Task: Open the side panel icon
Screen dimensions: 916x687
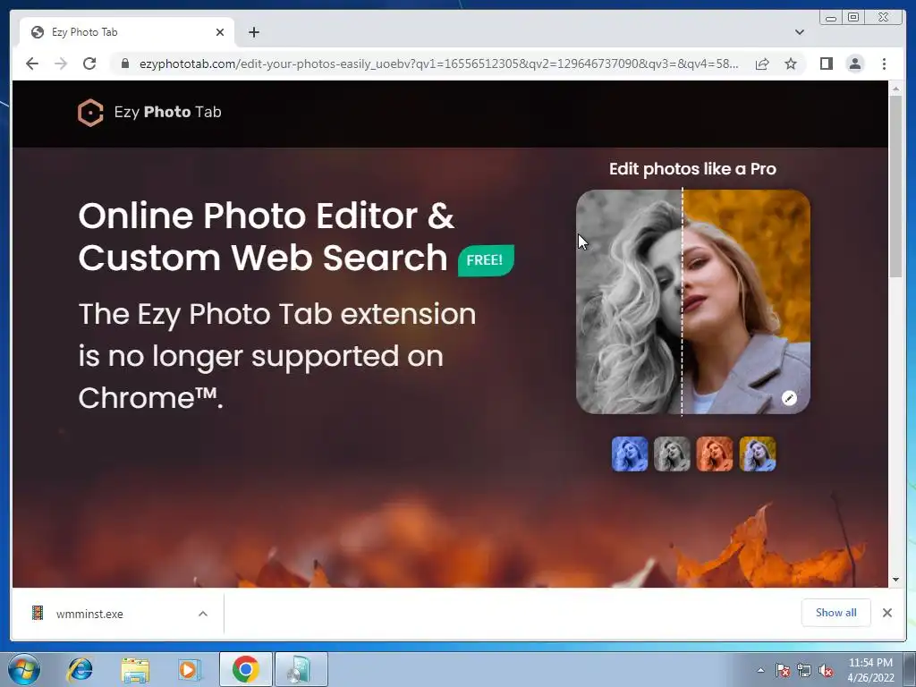Action: point(826,64)
